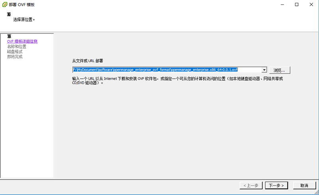The width and height of the screenshot is (319, 195).
Task: Select the 源 step in sidebar
Action: point(9,36)
